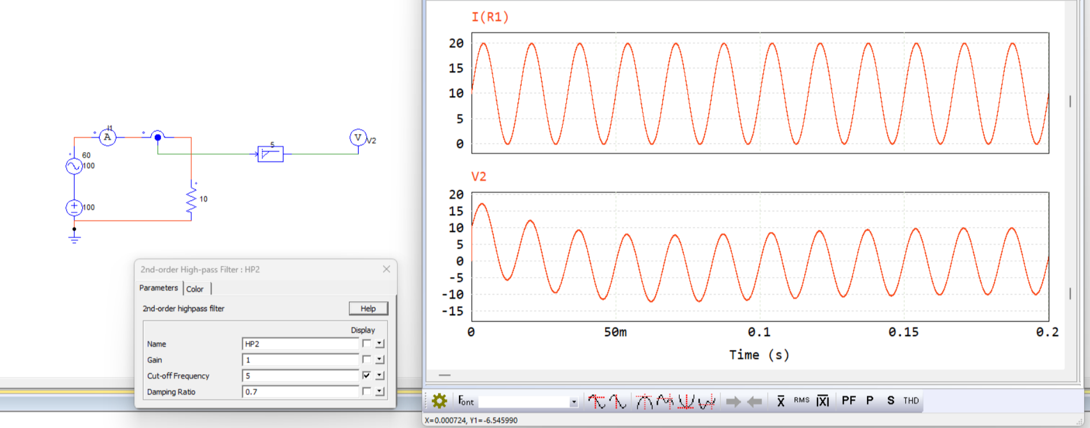The width and height of the screenshot is (1090, 428).
Task: Compute average with X-bar icon
Action: pyautogui.click(x=781, y=401)
